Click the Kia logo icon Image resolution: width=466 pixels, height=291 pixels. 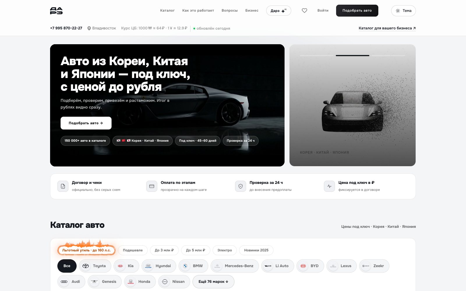(x=120, y=266)
